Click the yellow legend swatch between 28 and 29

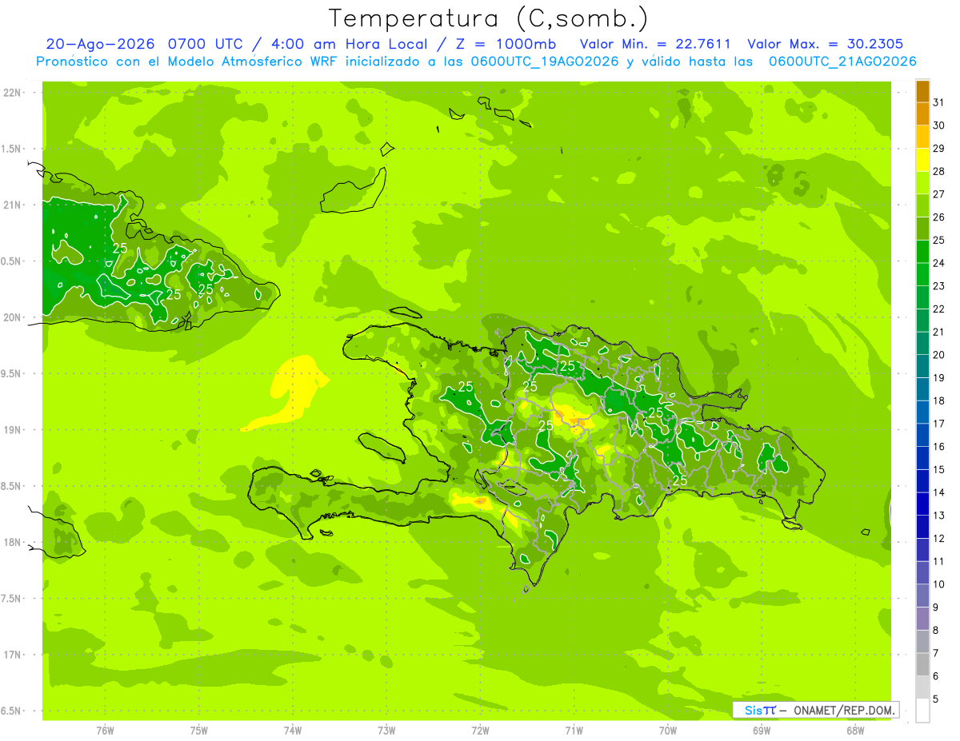tap(922, 160)
